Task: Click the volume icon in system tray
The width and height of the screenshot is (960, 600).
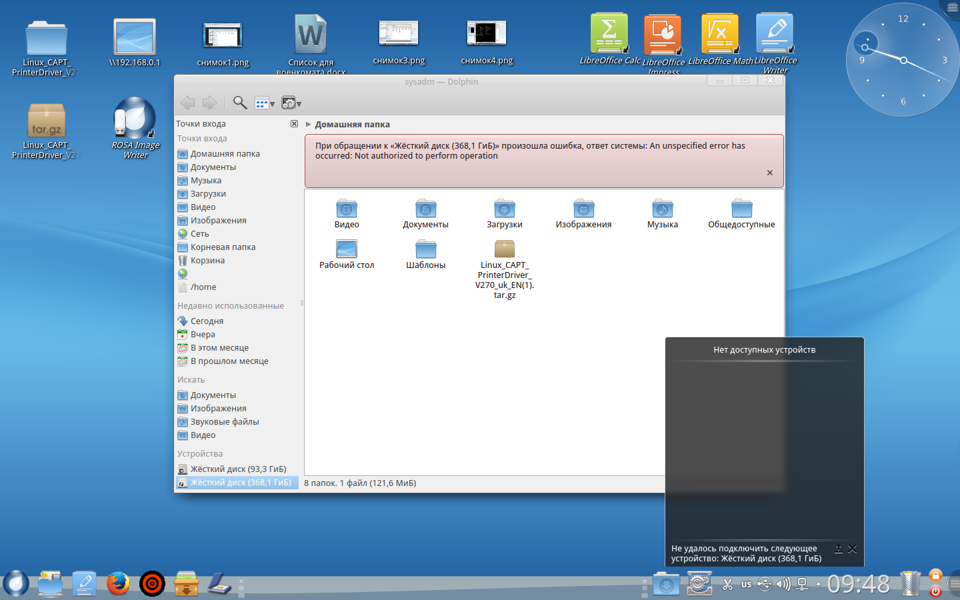Action: pos(783,585)
